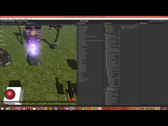The height and width of the screenshot is (126, 168).
Task: Select the Rotate tool in Unity toolbar
Action: [x=8, y=21]
